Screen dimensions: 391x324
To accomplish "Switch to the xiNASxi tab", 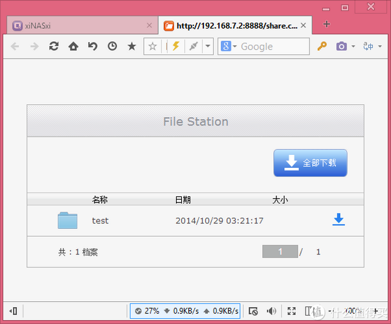I will click(x=82, y=25).
